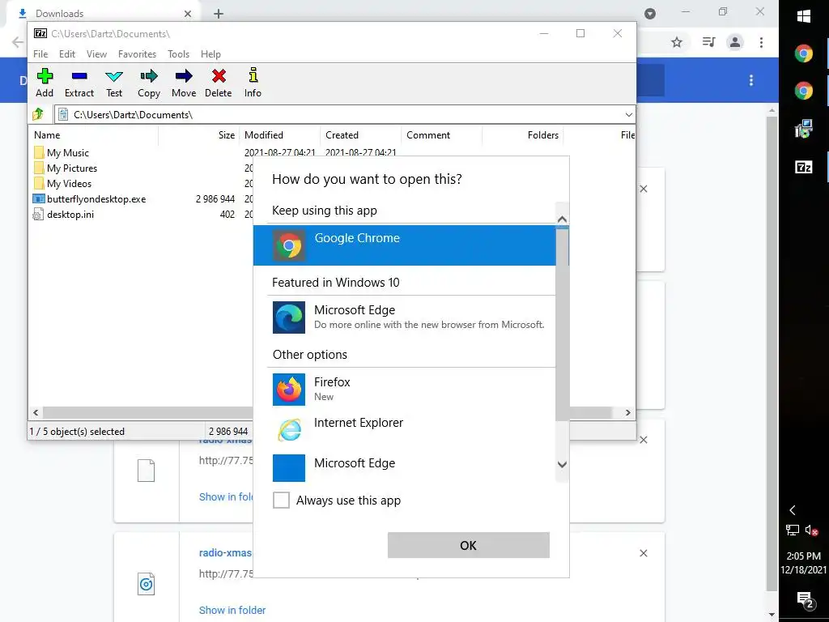Image resolution: width=829 pixels, height=622 pixels.
Task: Click the Chrome tab search dropdown icon
Action: (x=650, y=14)
